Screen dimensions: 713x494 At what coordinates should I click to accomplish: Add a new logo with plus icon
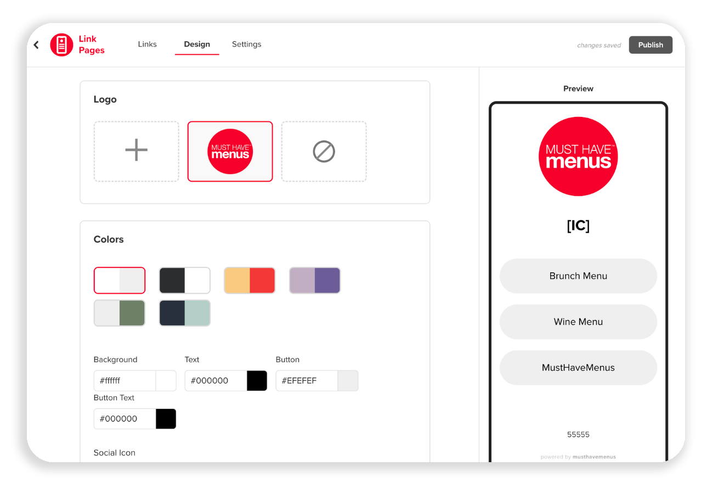pos(137,151)
